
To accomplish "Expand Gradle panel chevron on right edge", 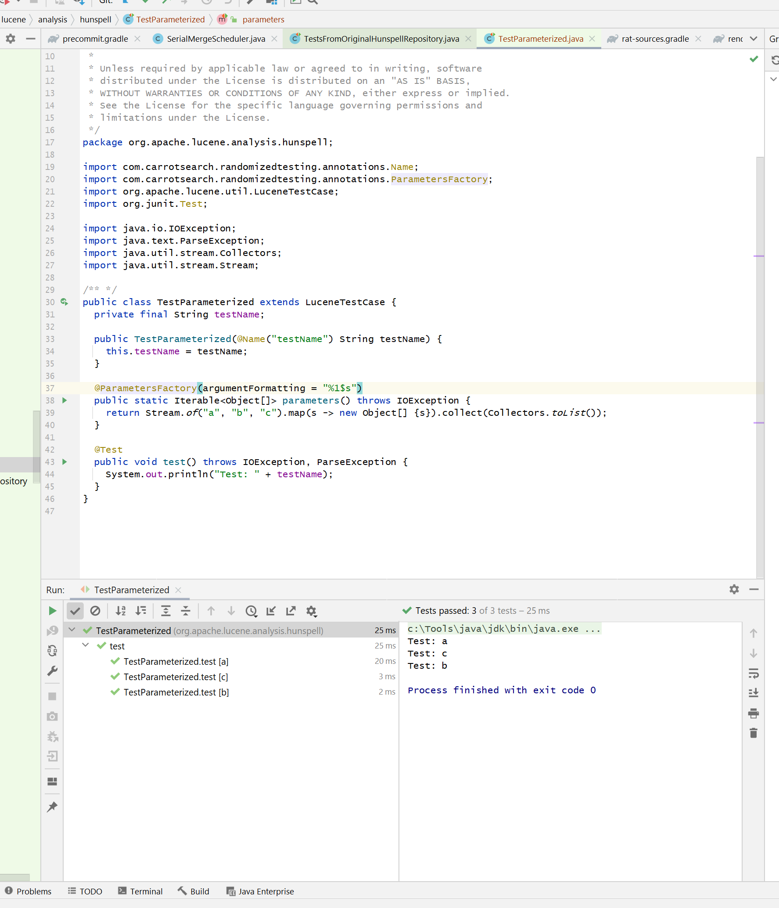I will pyautogui.click(x=774, y=79).
